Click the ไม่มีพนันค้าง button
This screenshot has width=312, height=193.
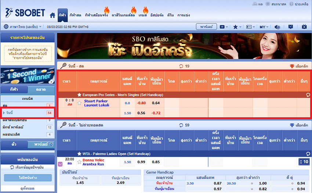pos(28,178)
